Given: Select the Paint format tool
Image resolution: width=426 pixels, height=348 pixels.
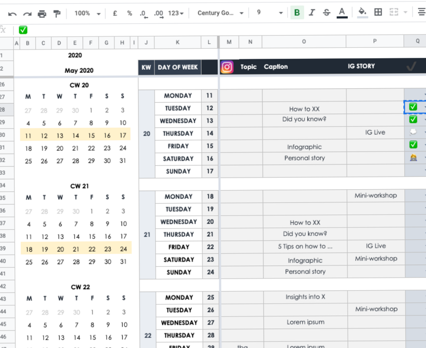Looking at the screenshot, I should tap(57, 13).
